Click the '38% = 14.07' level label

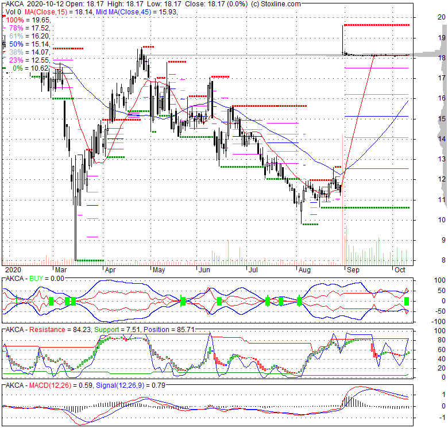coord(29,52)
